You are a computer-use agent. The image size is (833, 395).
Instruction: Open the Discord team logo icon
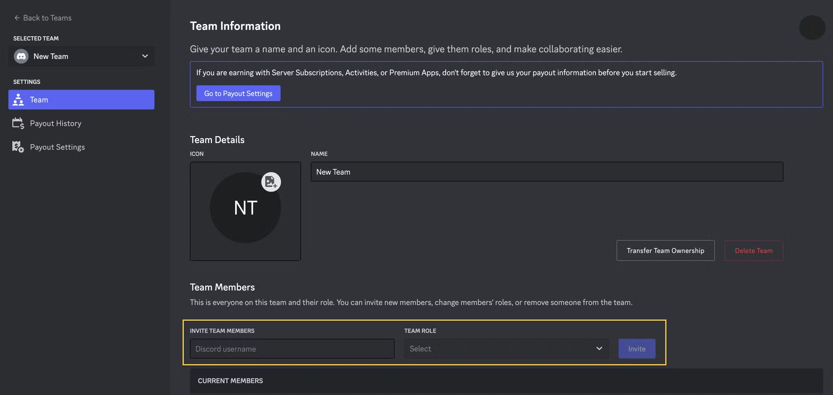coord(21,56)
